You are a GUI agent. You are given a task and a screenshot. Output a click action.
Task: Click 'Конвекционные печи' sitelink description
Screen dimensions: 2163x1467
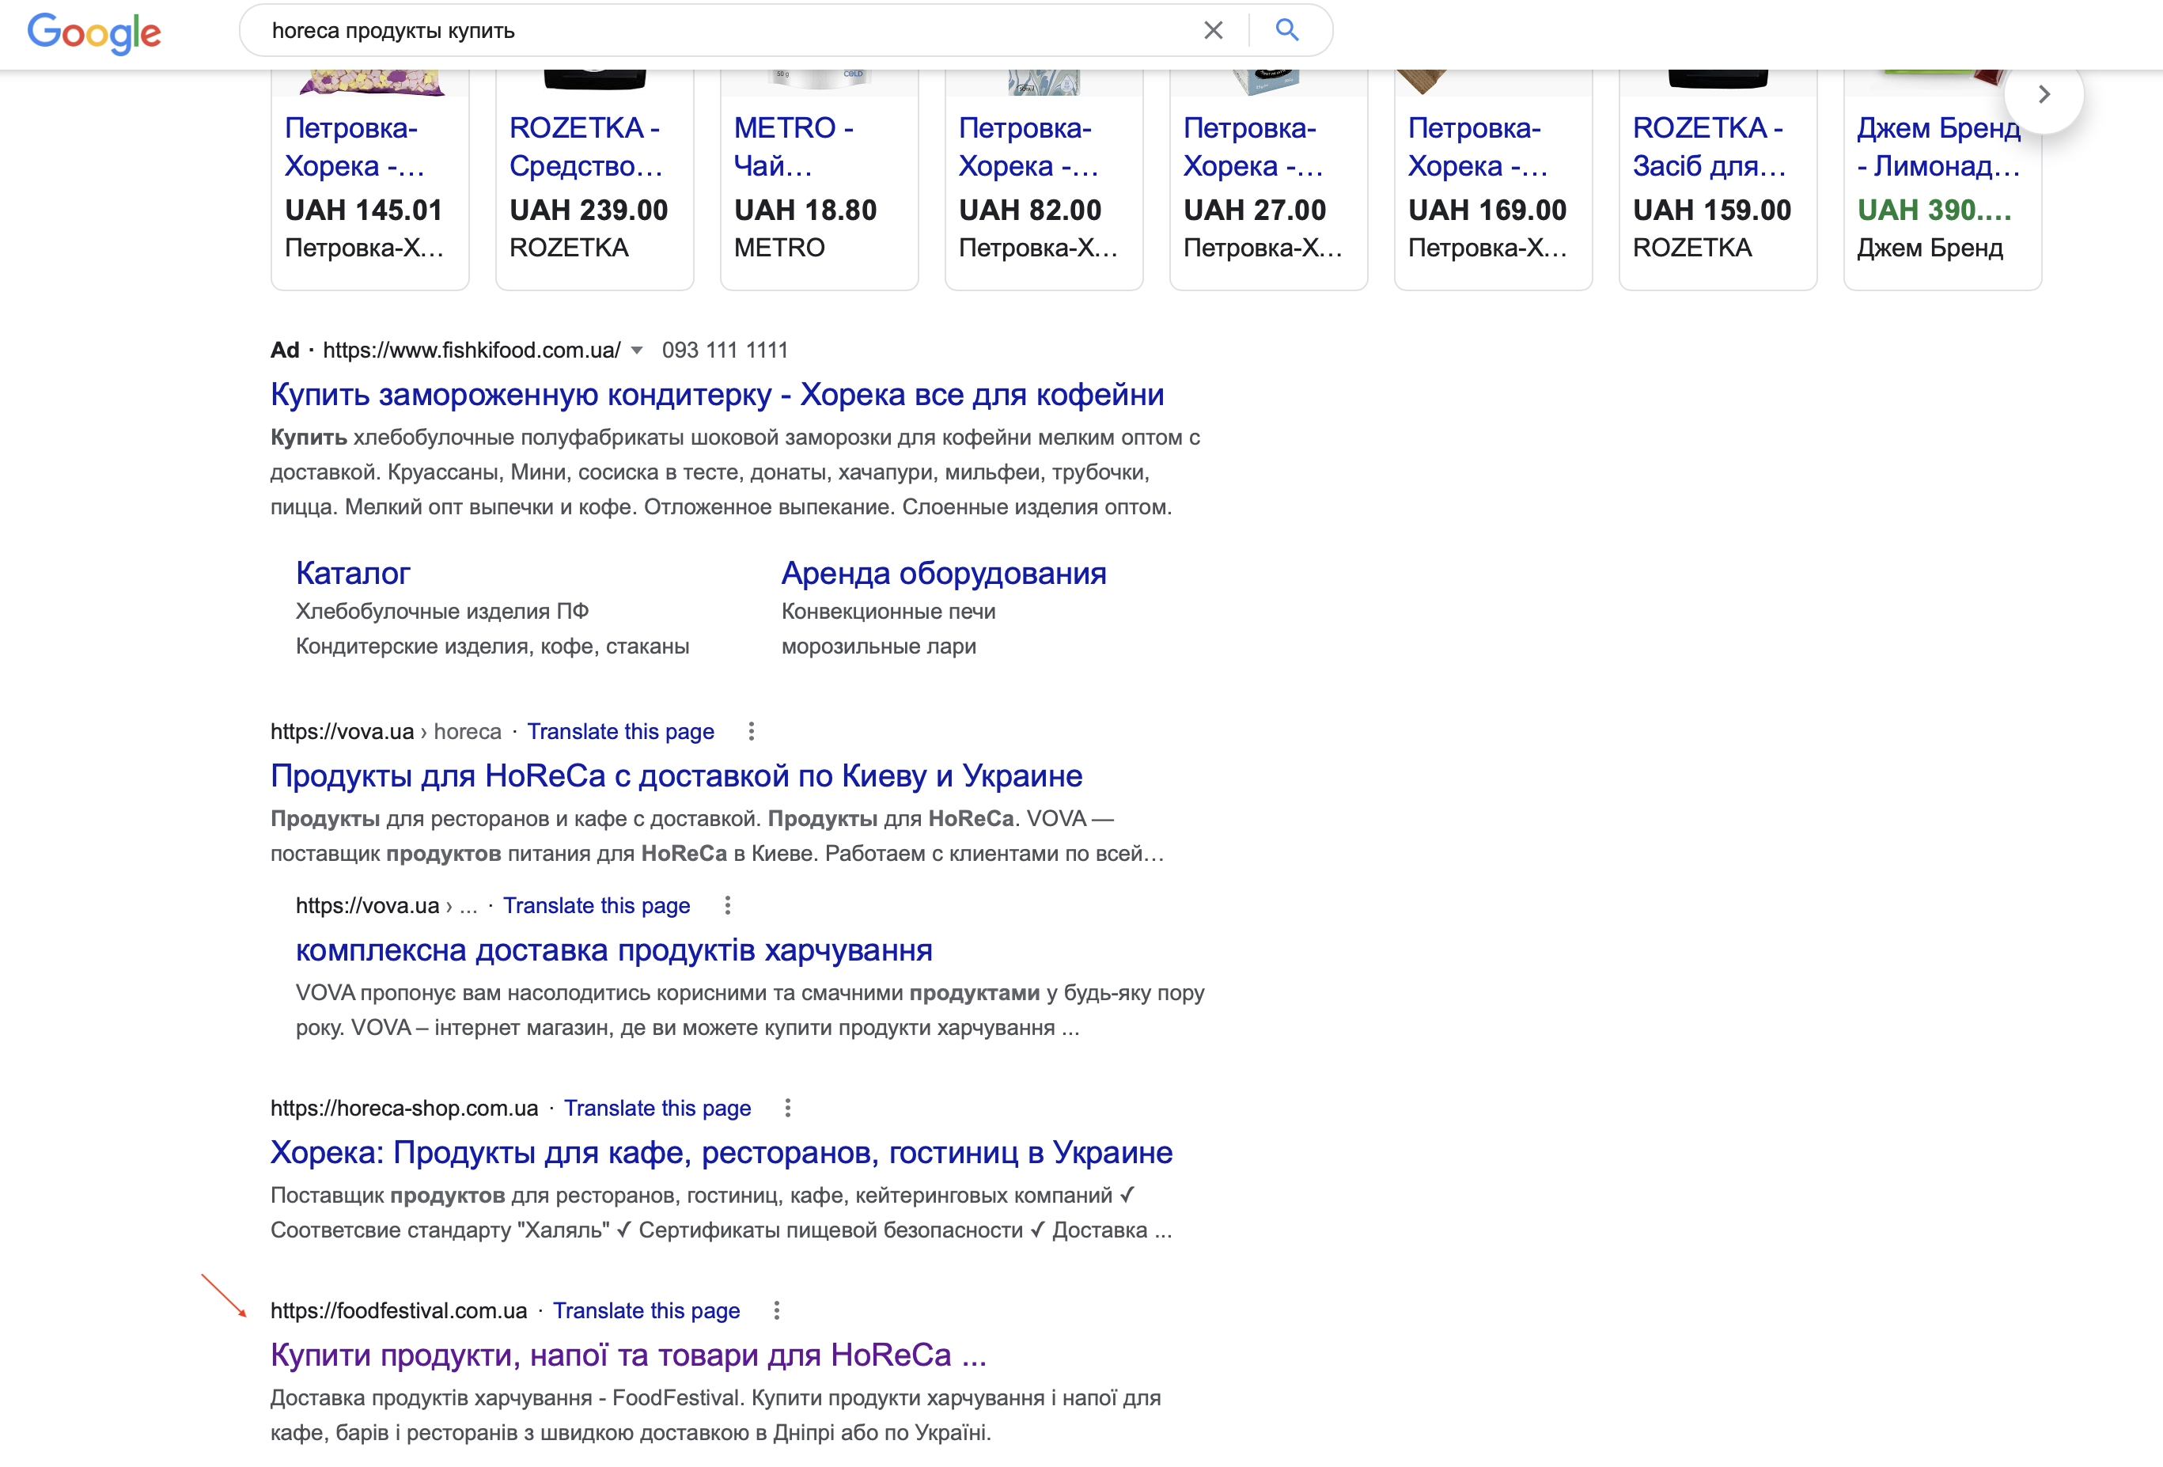888,612
